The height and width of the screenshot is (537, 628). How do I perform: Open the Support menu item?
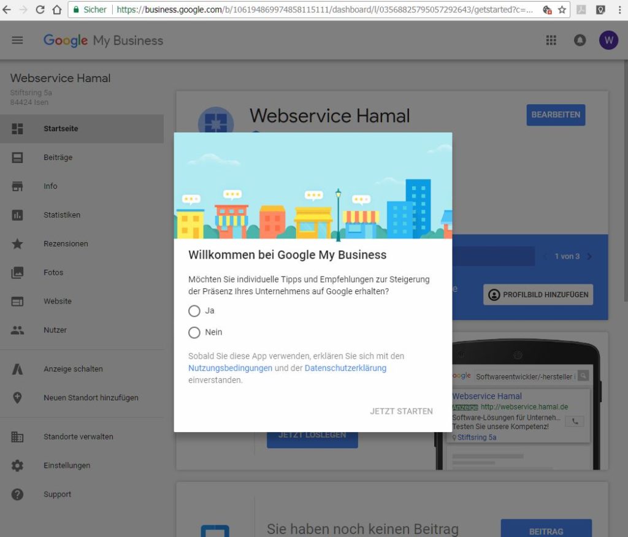[x=82, y=495]
